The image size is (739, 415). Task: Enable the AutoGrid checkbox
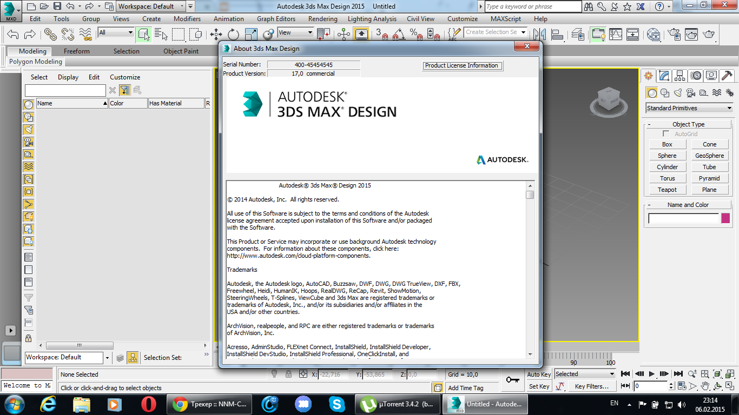pos(666,133)
